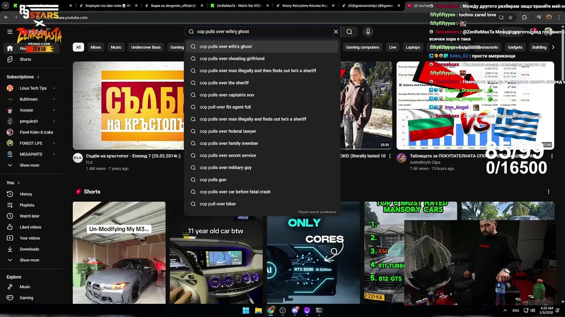Open the FOREST LIFE subscription channel
This screenshot has height=317, width=565.
click(31, 143)
